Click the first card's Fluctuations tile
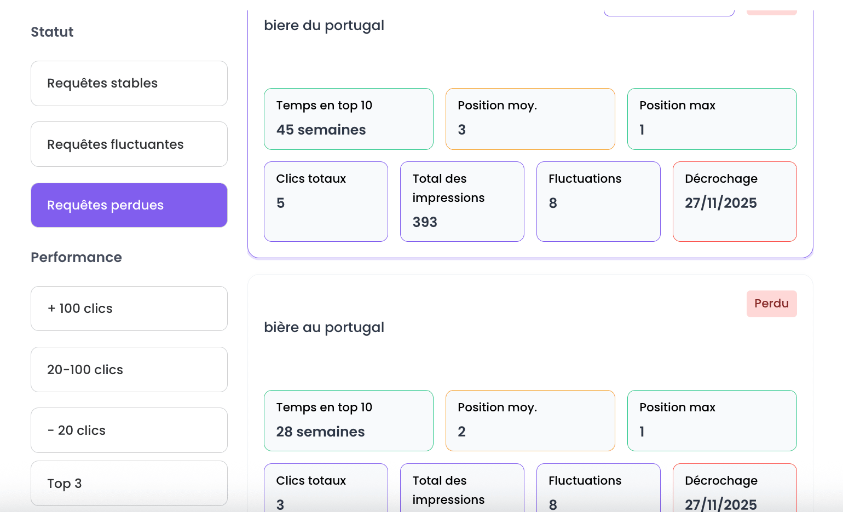843x512 pixels. pos(598,201)
